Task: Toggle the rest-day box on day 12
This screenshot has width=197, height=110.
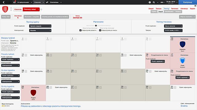Action: coord(50,55)
